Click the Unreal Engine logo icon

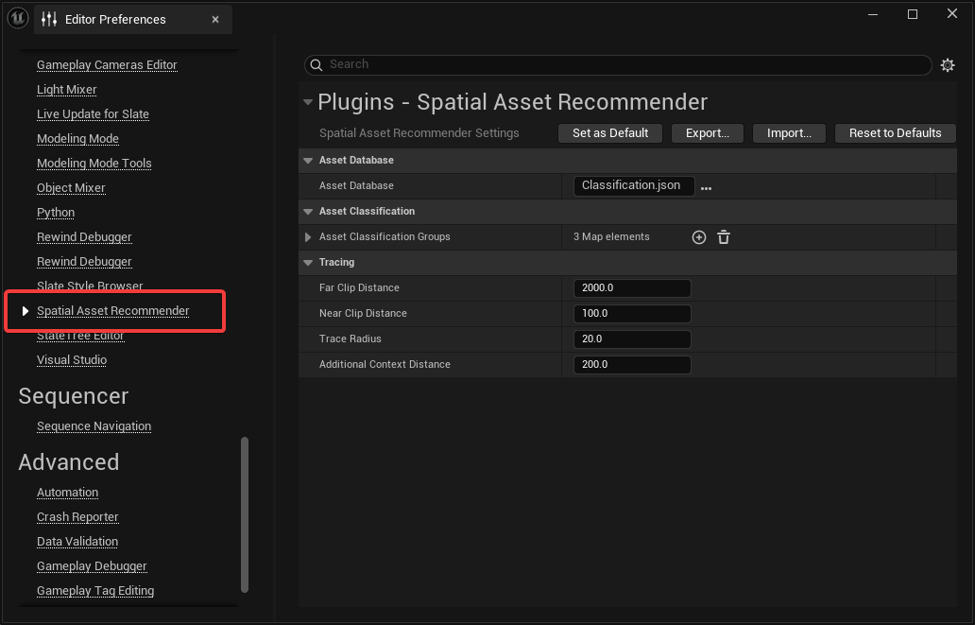17,18
